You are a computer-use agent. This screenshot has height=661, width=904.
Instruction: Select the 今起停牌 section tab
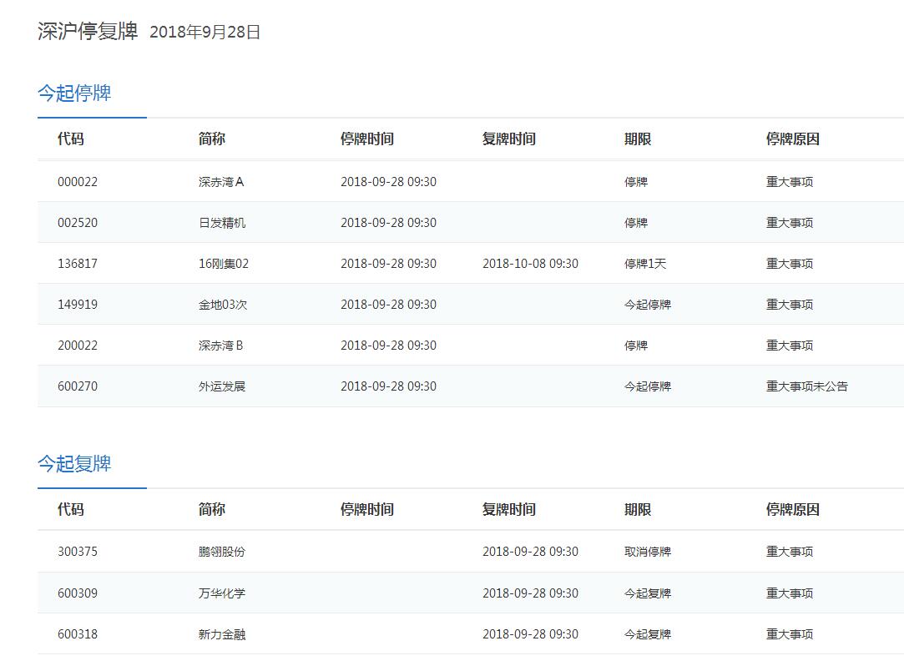tap(74, 93)
